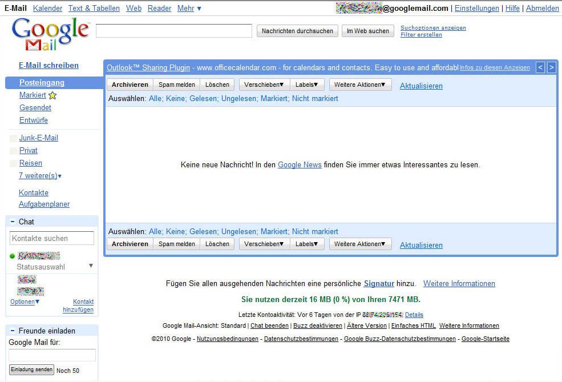Viewport: 562px width, 382px height.
Task: Click the star icon beside Markiert
Action: pyautogui.click(x=51, y=95)
